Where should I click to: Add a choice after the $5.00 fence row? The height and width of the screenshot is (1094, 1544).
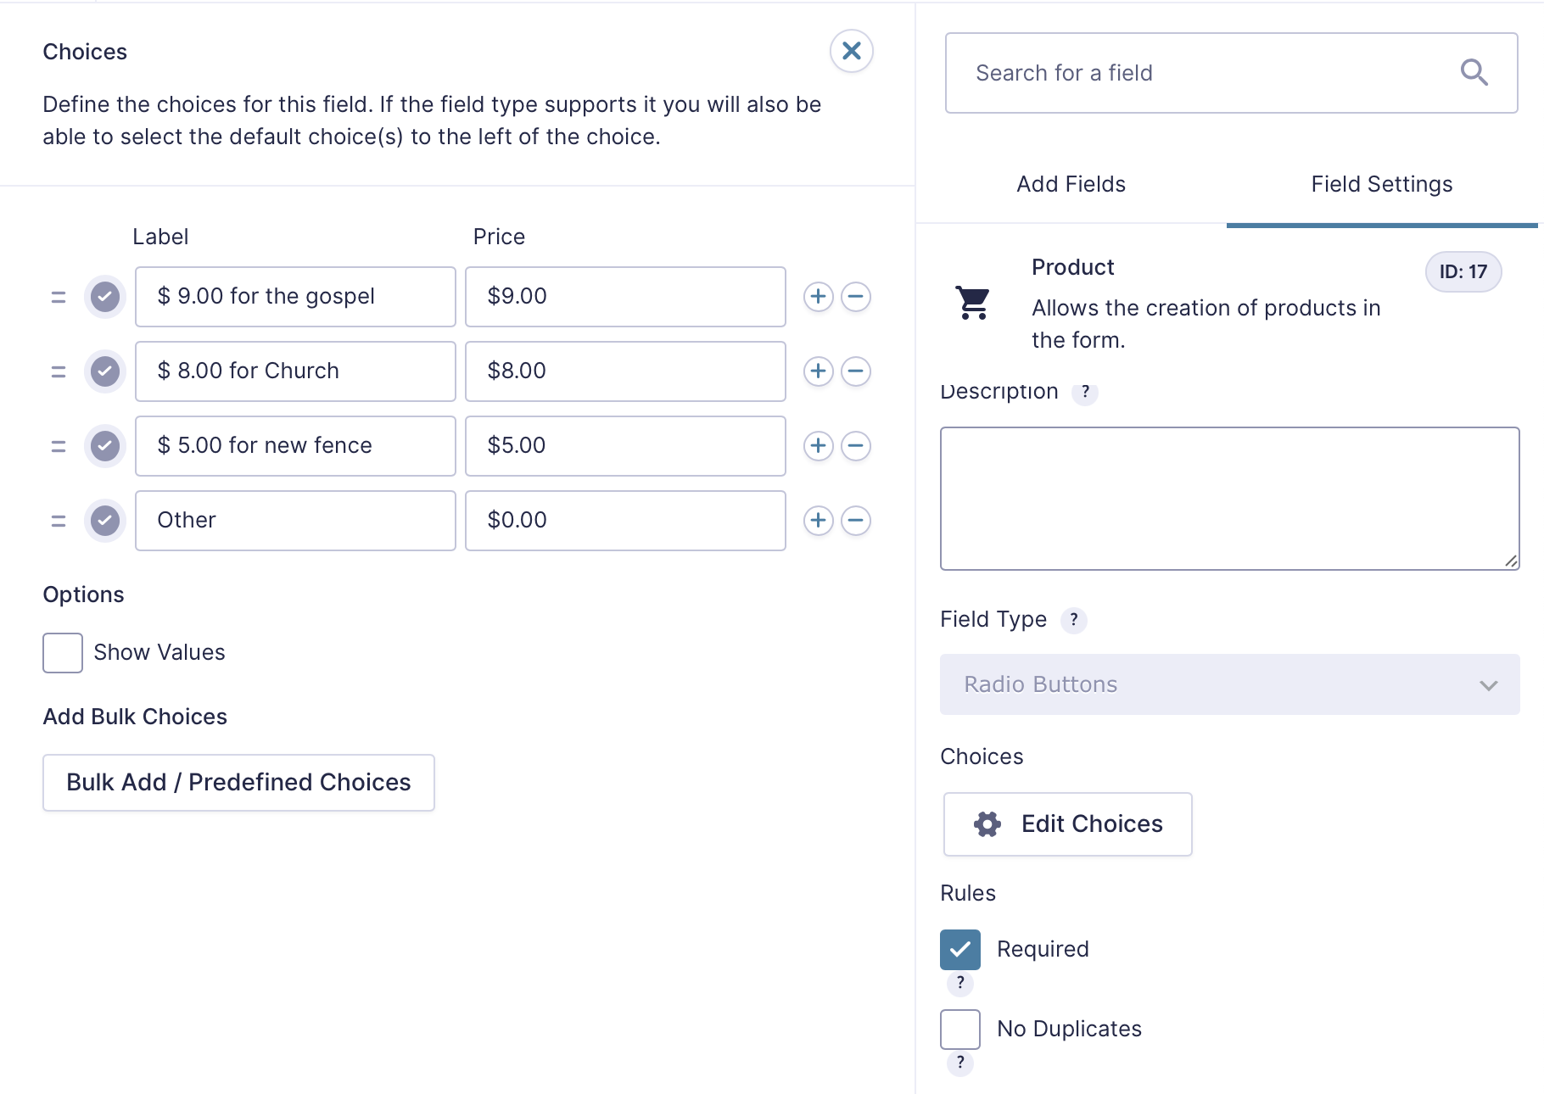[818, 446]
